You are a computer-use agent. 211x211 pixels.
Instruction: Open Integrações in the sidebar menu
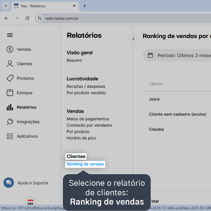click(x=28, y=122)
